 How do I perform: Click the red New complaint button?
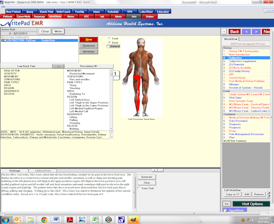tap(89, 39)
